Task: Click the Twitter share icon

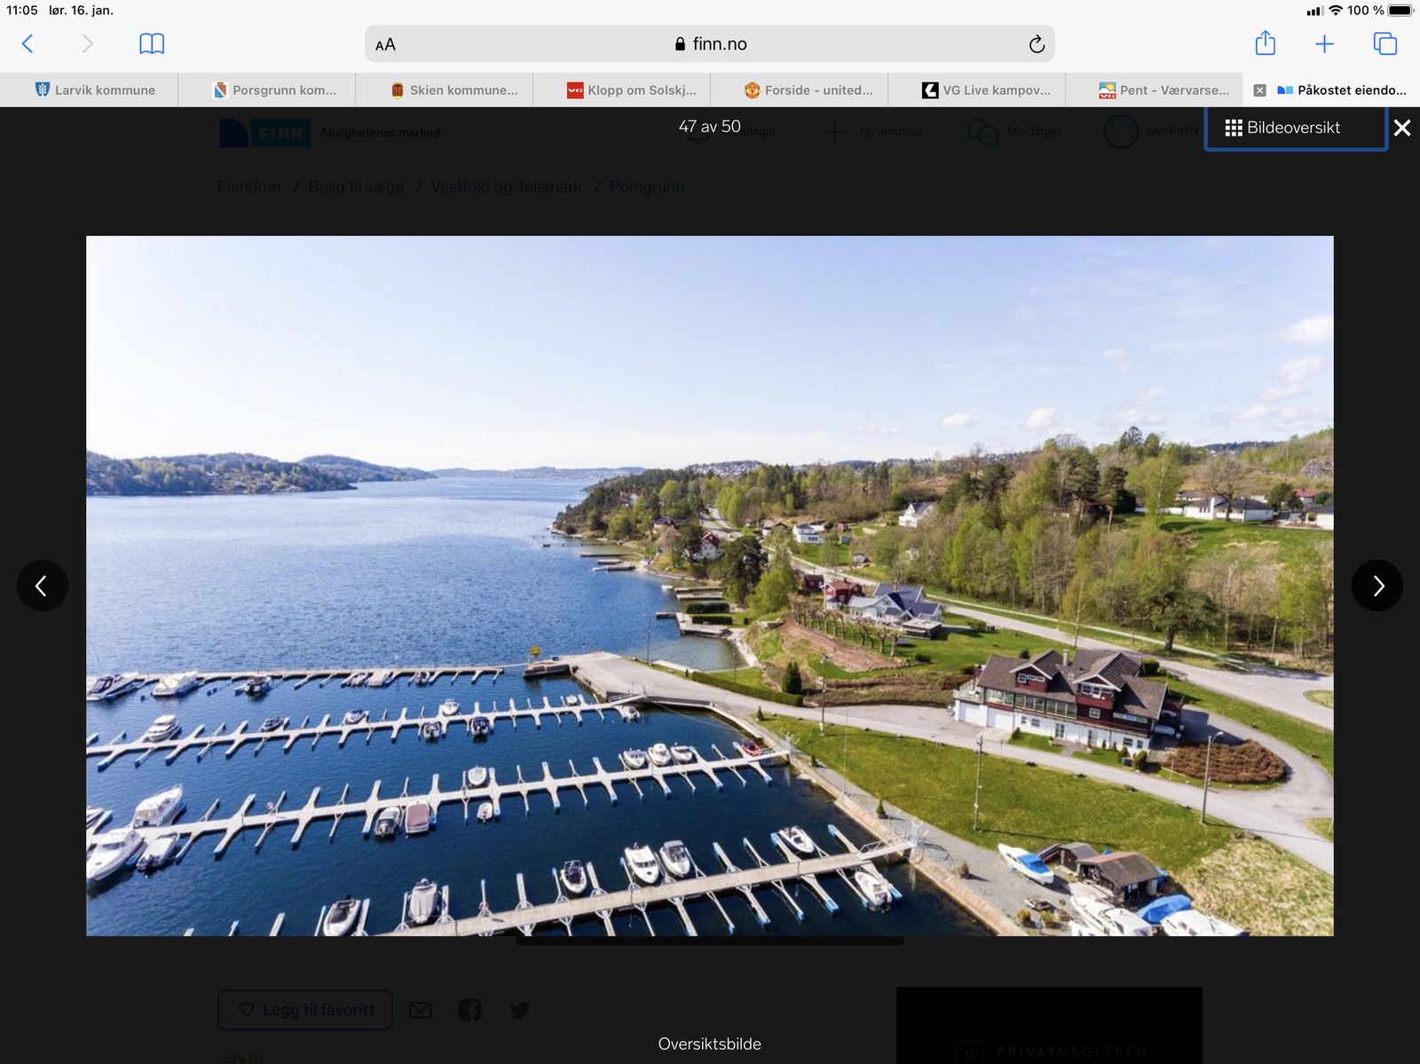Action: [519, 1010]
